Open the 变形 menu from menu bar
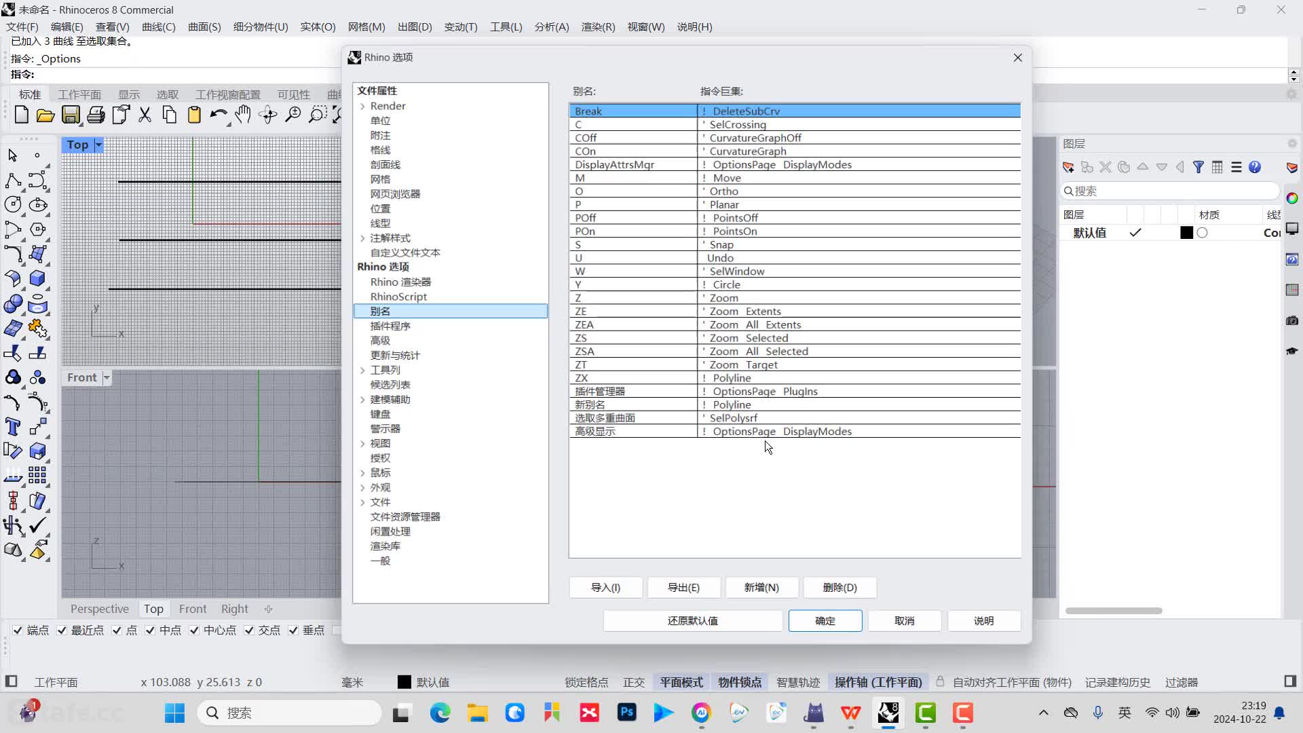The height and width of the screenshot is (733, 1303). coord(459,27)
